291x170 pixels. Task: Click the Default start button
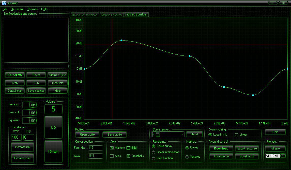pyautogui.click(x=15, y=91)
